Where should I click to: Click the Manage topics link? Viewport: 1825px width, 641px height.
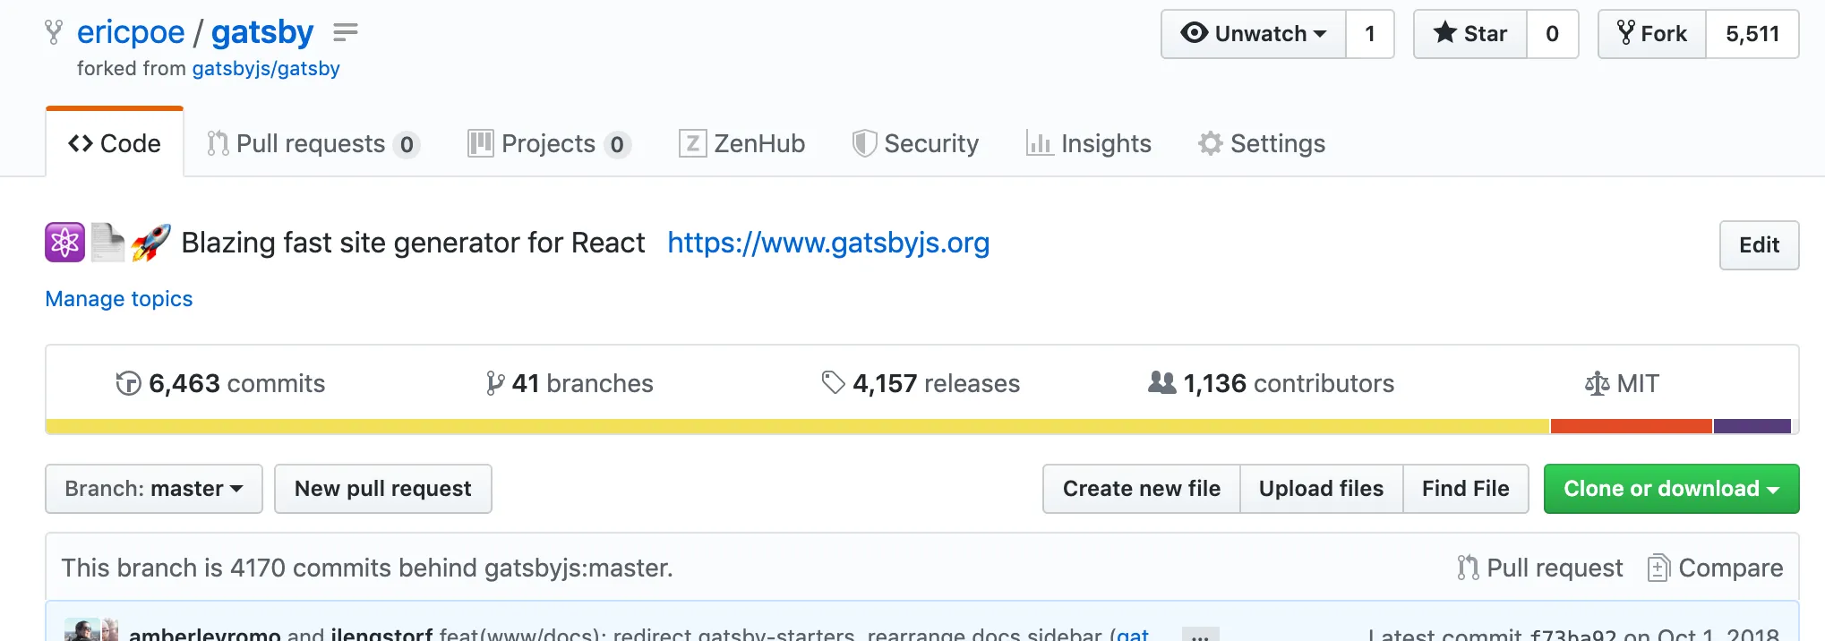tap(119, 299)
